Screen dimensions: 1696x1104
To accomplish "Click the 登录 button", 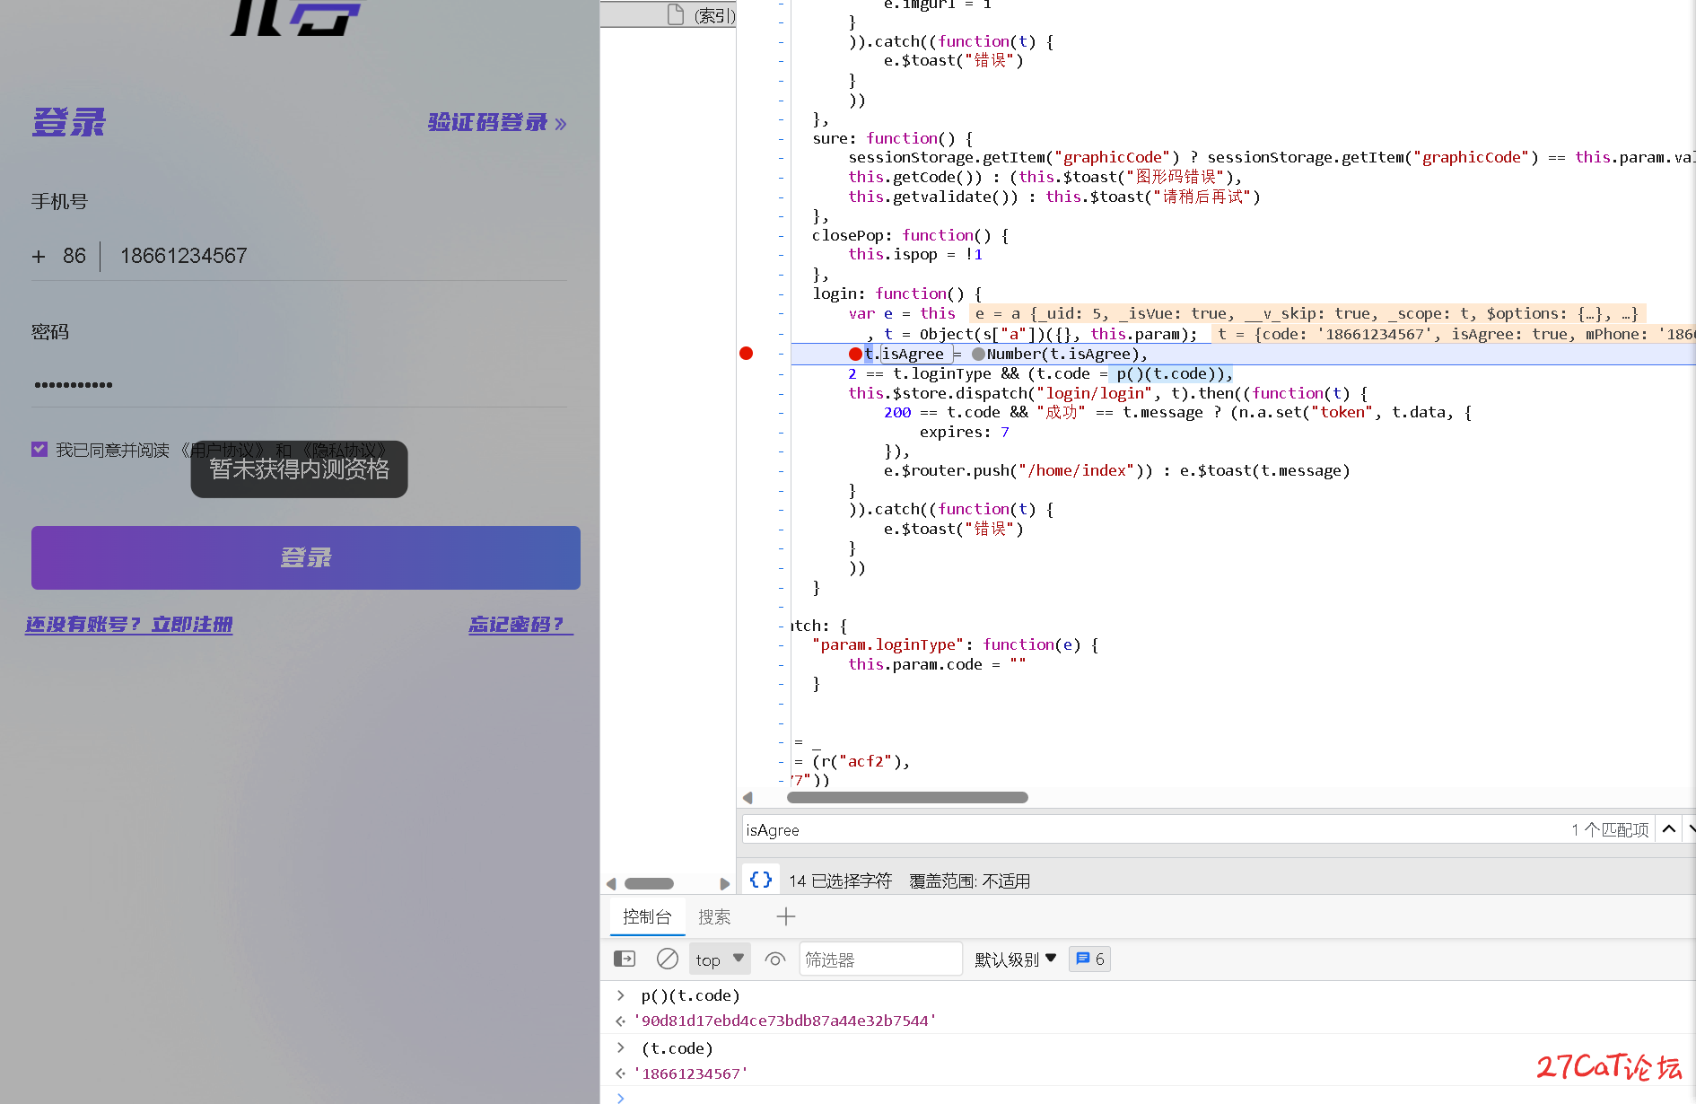I will tap(306, 557).
